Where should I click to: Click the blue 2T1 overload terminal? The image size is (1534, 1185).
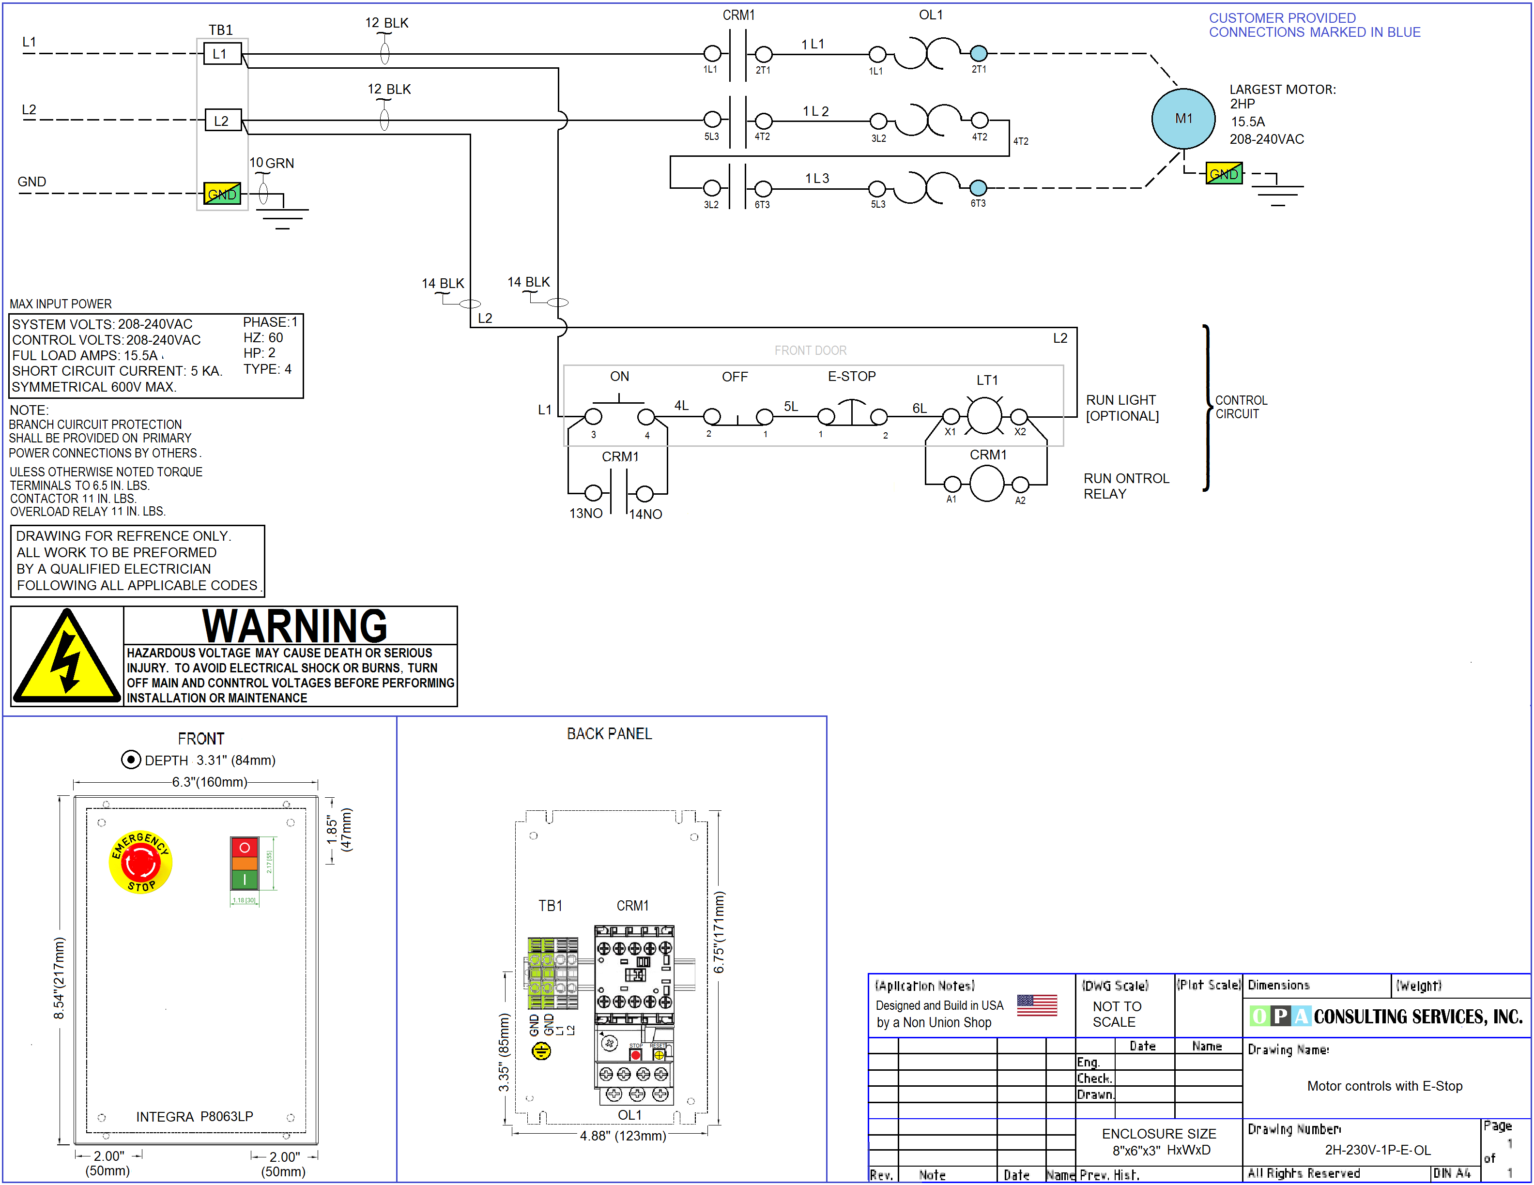979,53
